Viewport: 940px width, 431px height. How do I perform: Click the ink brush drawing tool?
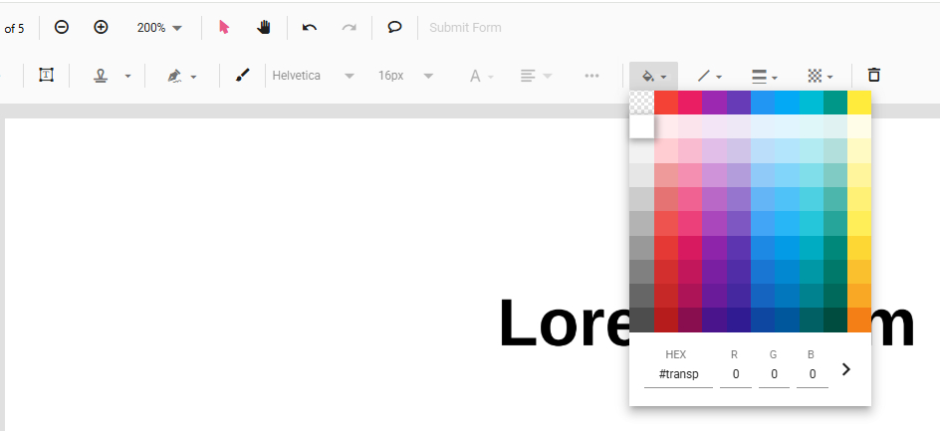pos(242,75)
